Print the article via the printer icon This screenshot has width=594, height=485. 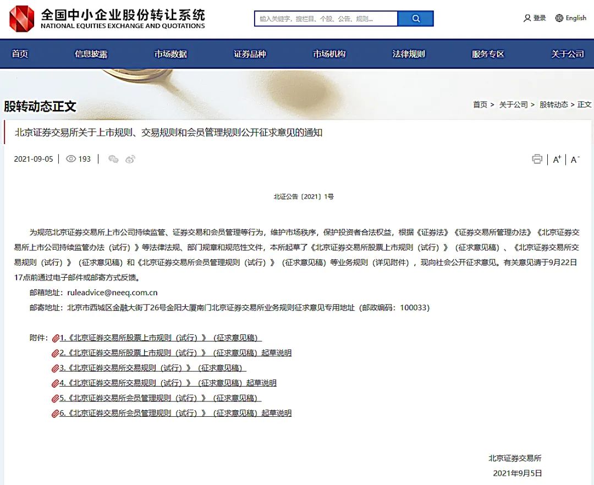[x=537, y=159]
